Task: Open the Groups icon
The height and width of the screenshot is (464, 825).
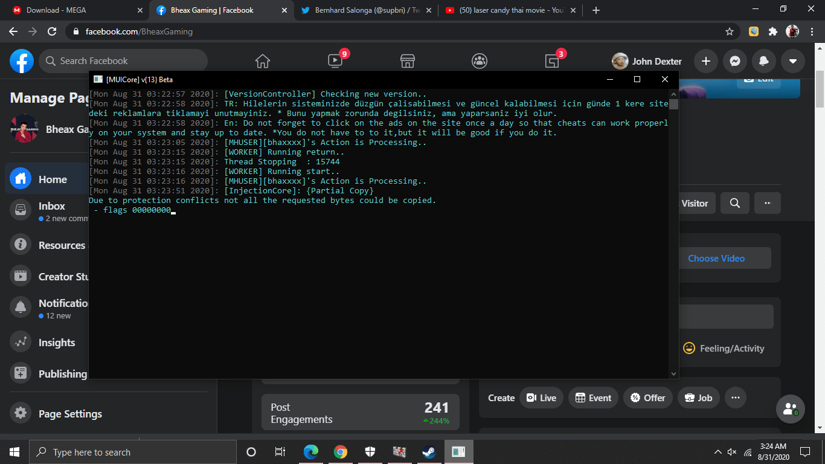Action: pos(480,61)
